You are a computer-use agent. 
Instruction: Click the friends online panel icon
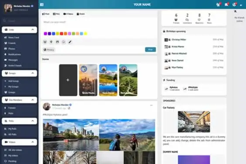(x=236, y=11)
